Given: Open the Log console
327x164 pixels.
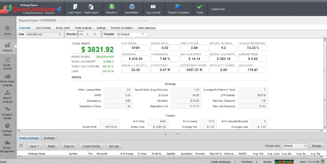Looking at the screenshot, I should click(153, 9).
